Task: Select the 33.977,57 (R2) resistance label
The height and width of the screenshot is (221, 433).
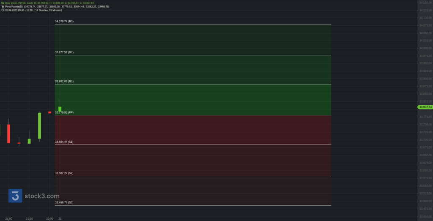Action: (x=64, y=52)
